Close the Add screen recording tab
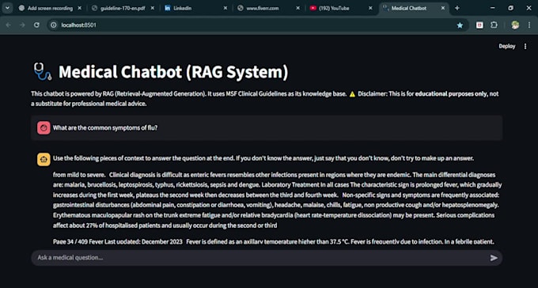The width and height of the screenshot is (538, 288). 80,8
